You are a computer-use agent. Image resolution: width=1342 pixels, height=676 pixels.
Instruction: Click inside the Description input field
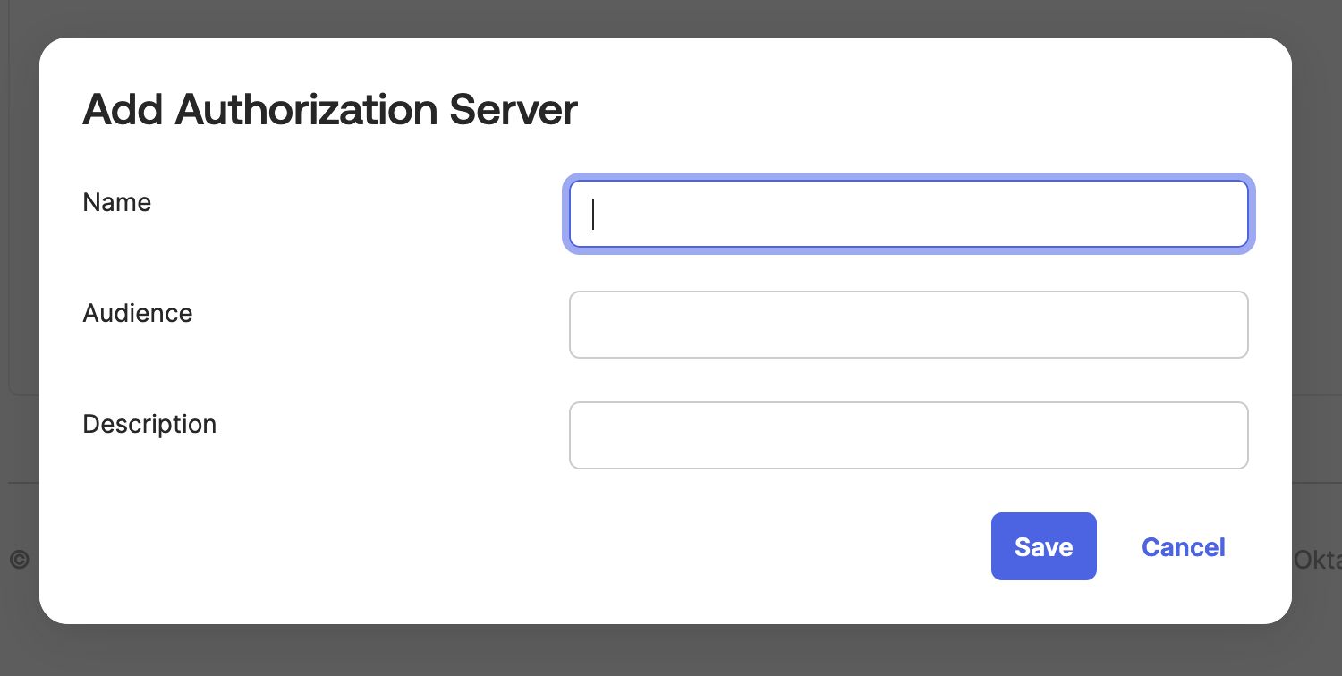click(x=908, y=435)
